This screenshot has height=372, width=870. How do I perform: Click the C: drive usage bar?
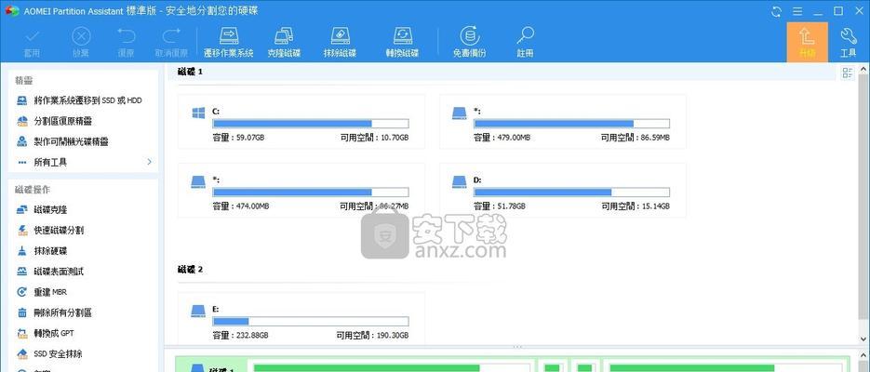pos(311,124)
